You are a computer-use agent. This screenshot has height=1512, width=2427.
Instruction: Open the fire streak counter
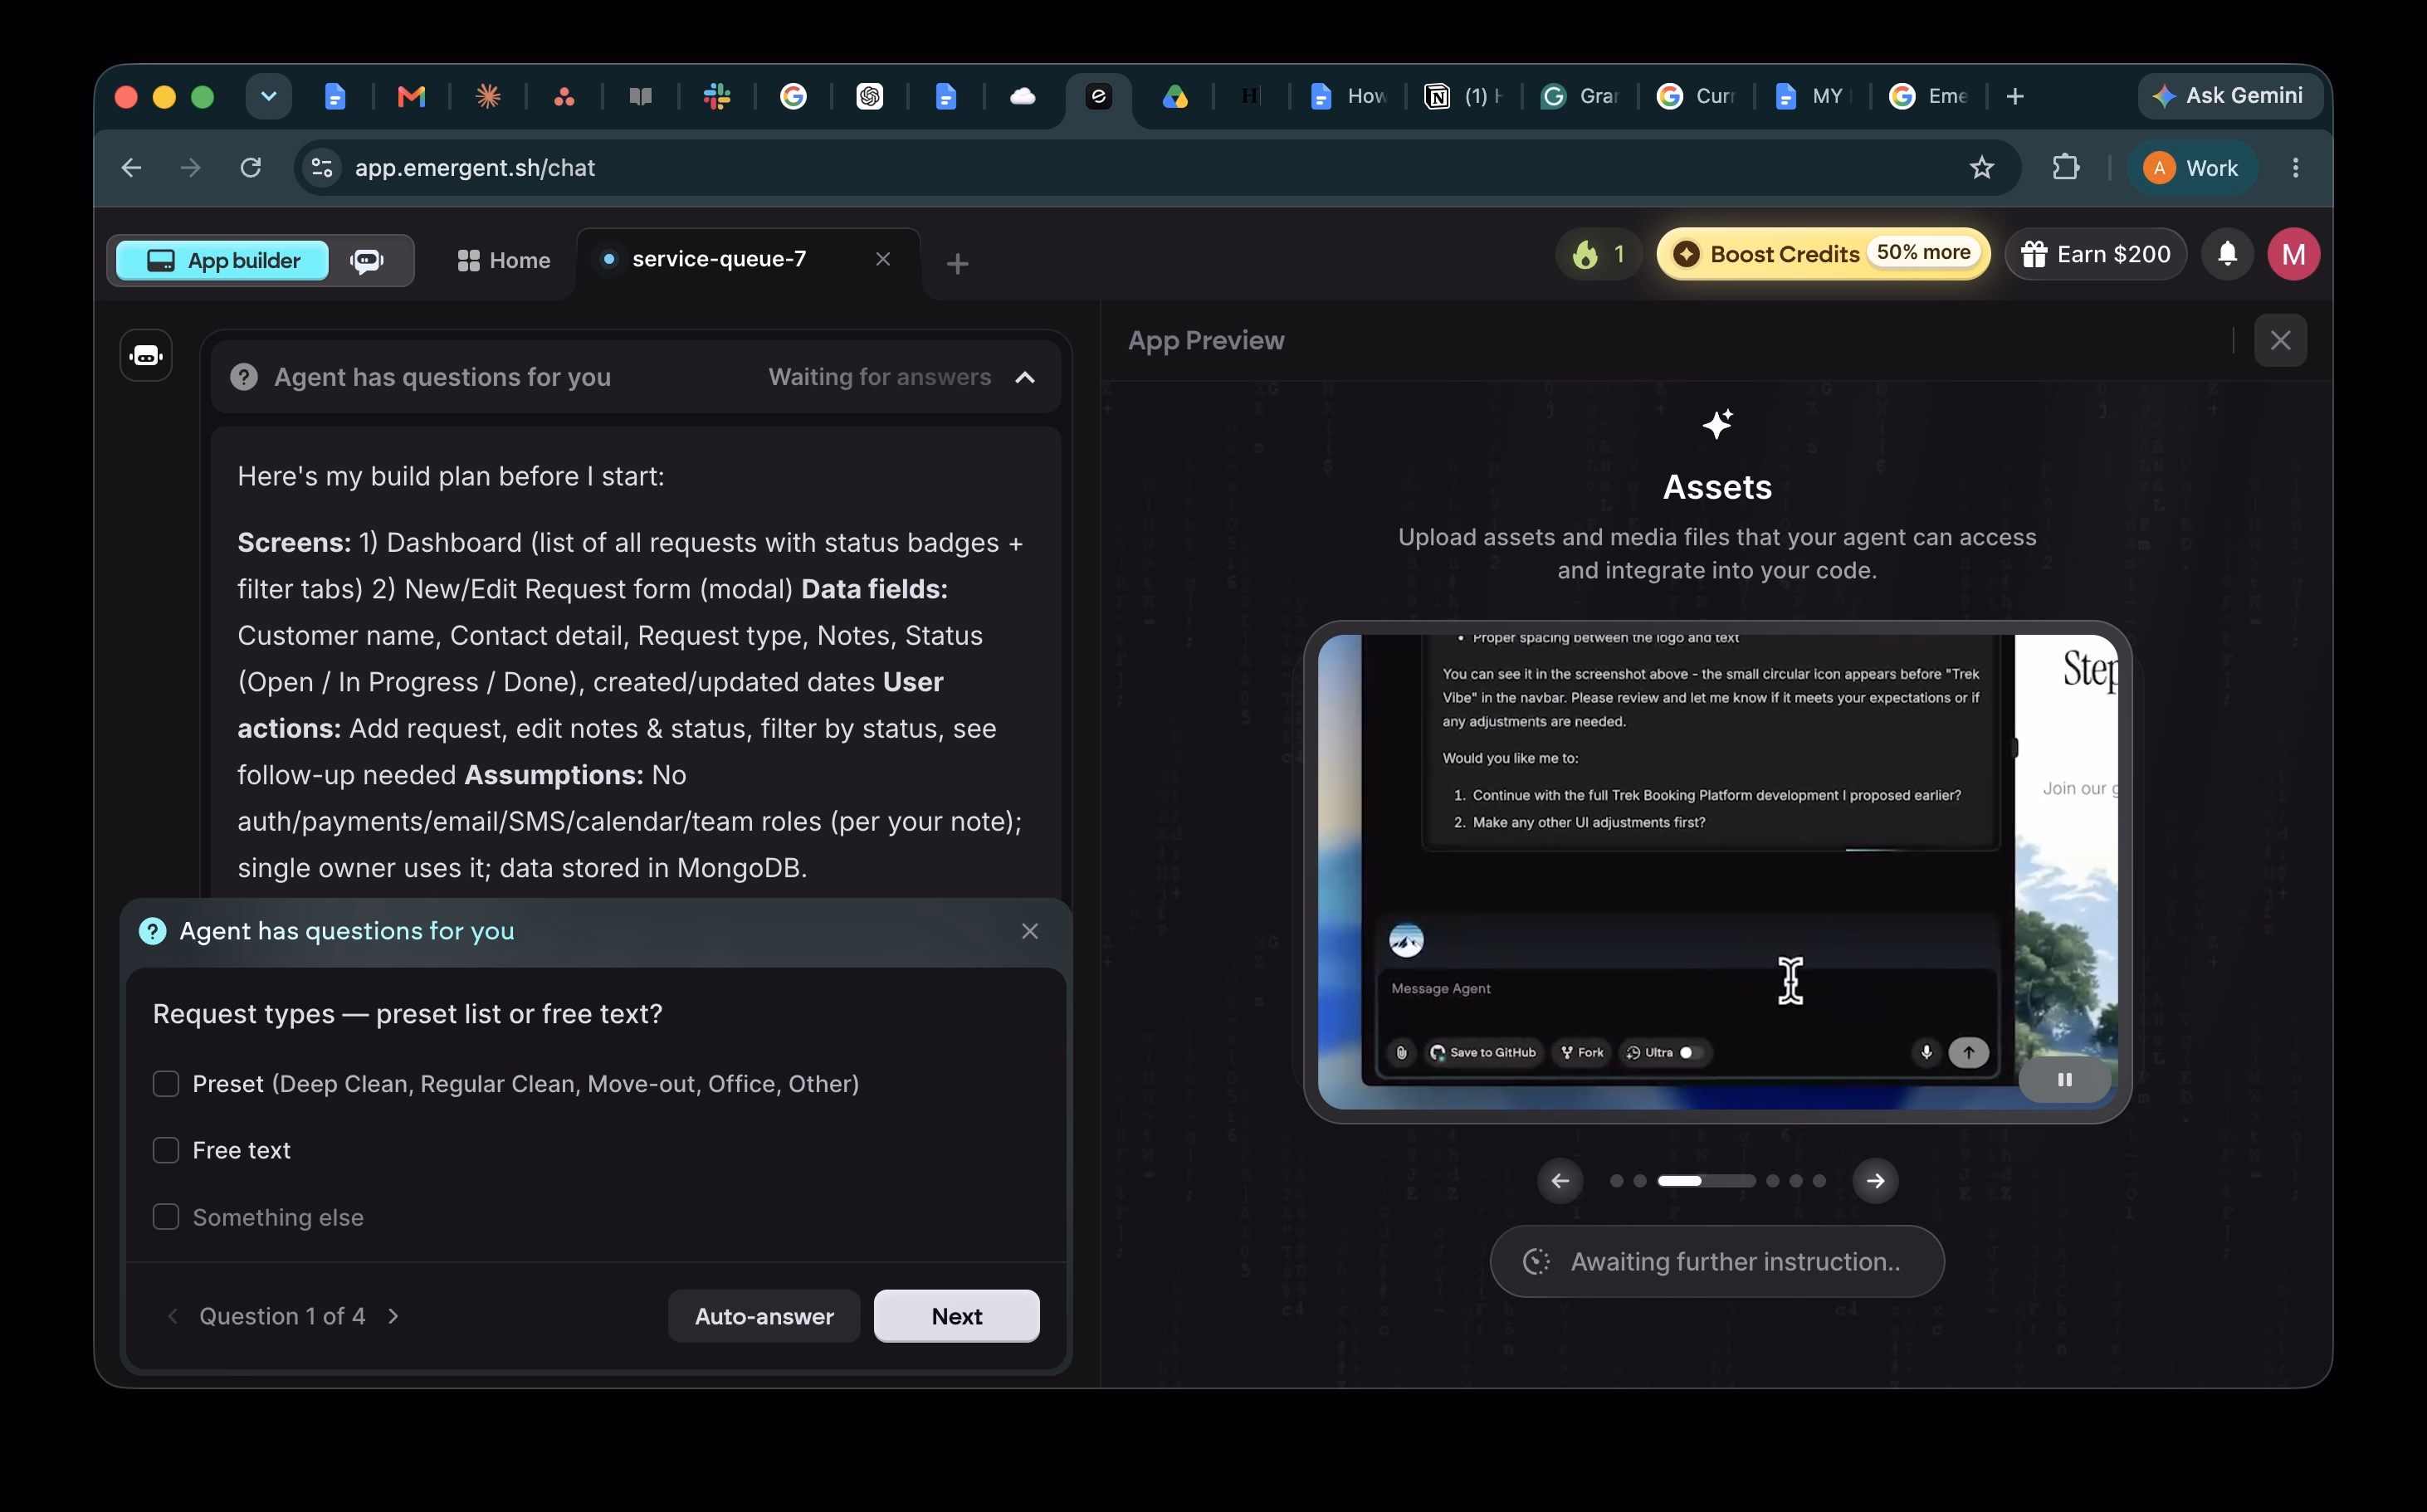[x=1597, y=254]
